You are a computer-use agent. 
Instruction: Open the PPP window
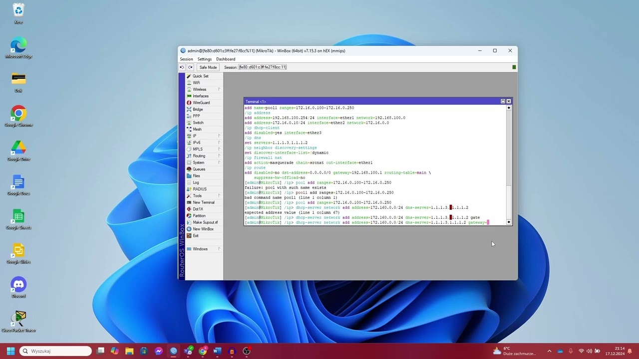(x=196, y=116)
